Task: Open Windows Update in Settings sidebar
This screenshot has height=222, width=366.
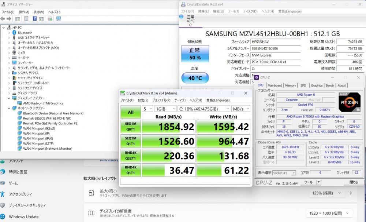Action: pos(23,217)
